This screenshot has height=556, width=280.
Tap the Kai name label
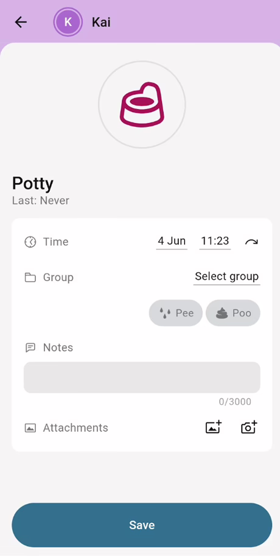click(101, 23)
